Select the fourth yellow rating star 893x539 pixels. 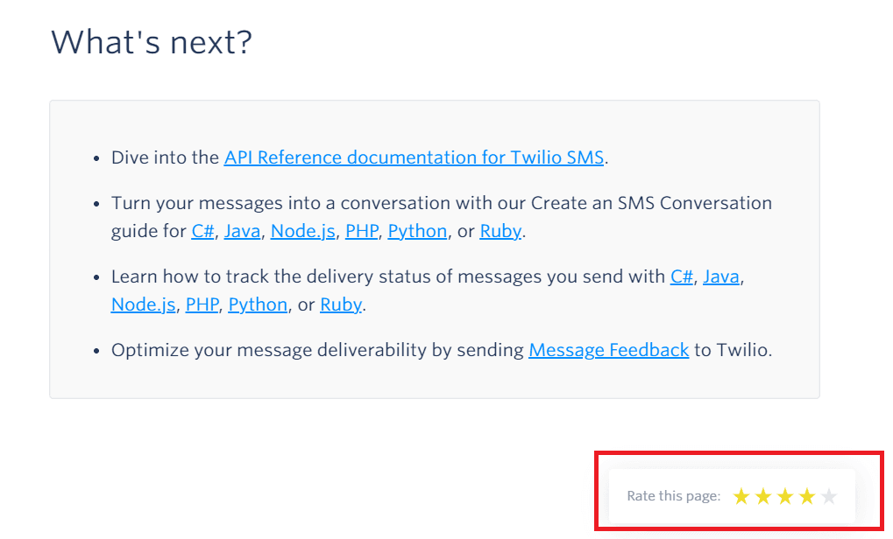(x=807, y=497)
